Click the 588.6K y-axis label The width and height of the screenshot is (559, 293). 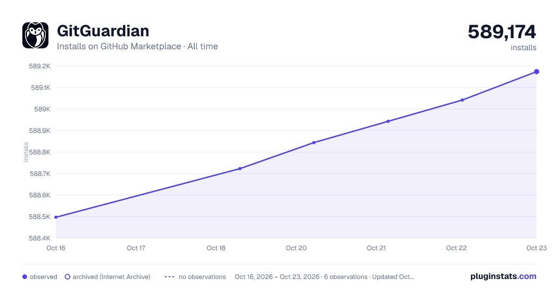40,195
